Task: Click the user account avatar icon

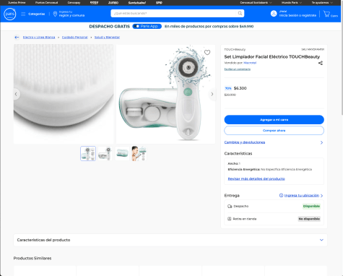Action: coord(274,14)
